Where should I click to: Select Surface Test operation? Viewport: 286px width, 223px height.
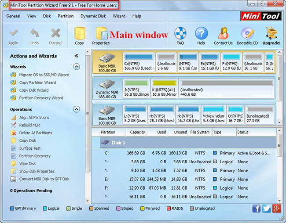pyautogui.click(x=30, y=148)
